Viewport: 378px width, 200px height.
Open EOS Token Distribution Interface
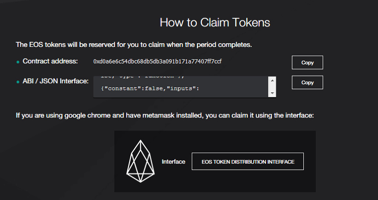[x=248, y=161]
